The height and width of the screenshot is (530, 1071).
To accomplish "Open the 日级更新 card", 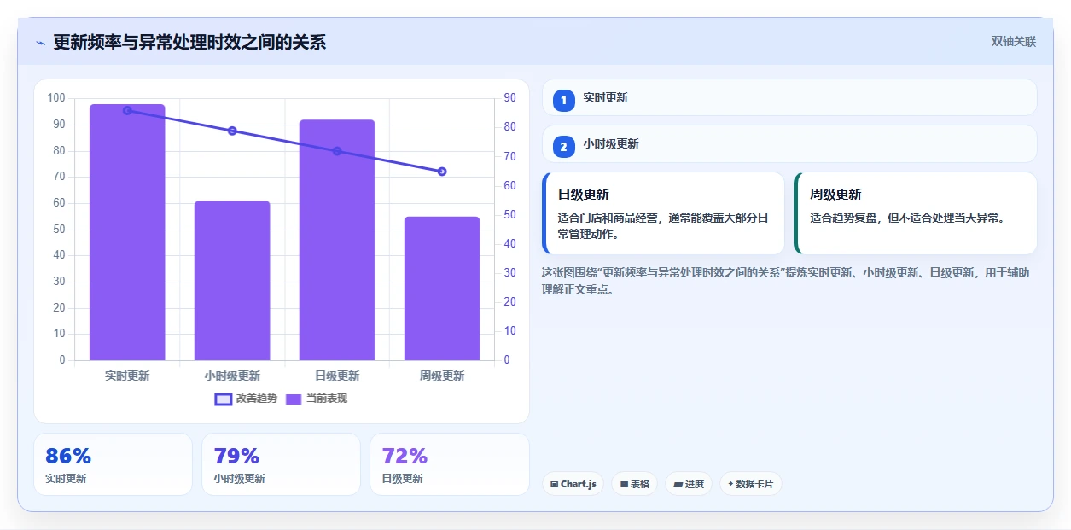I will (663, 213).
